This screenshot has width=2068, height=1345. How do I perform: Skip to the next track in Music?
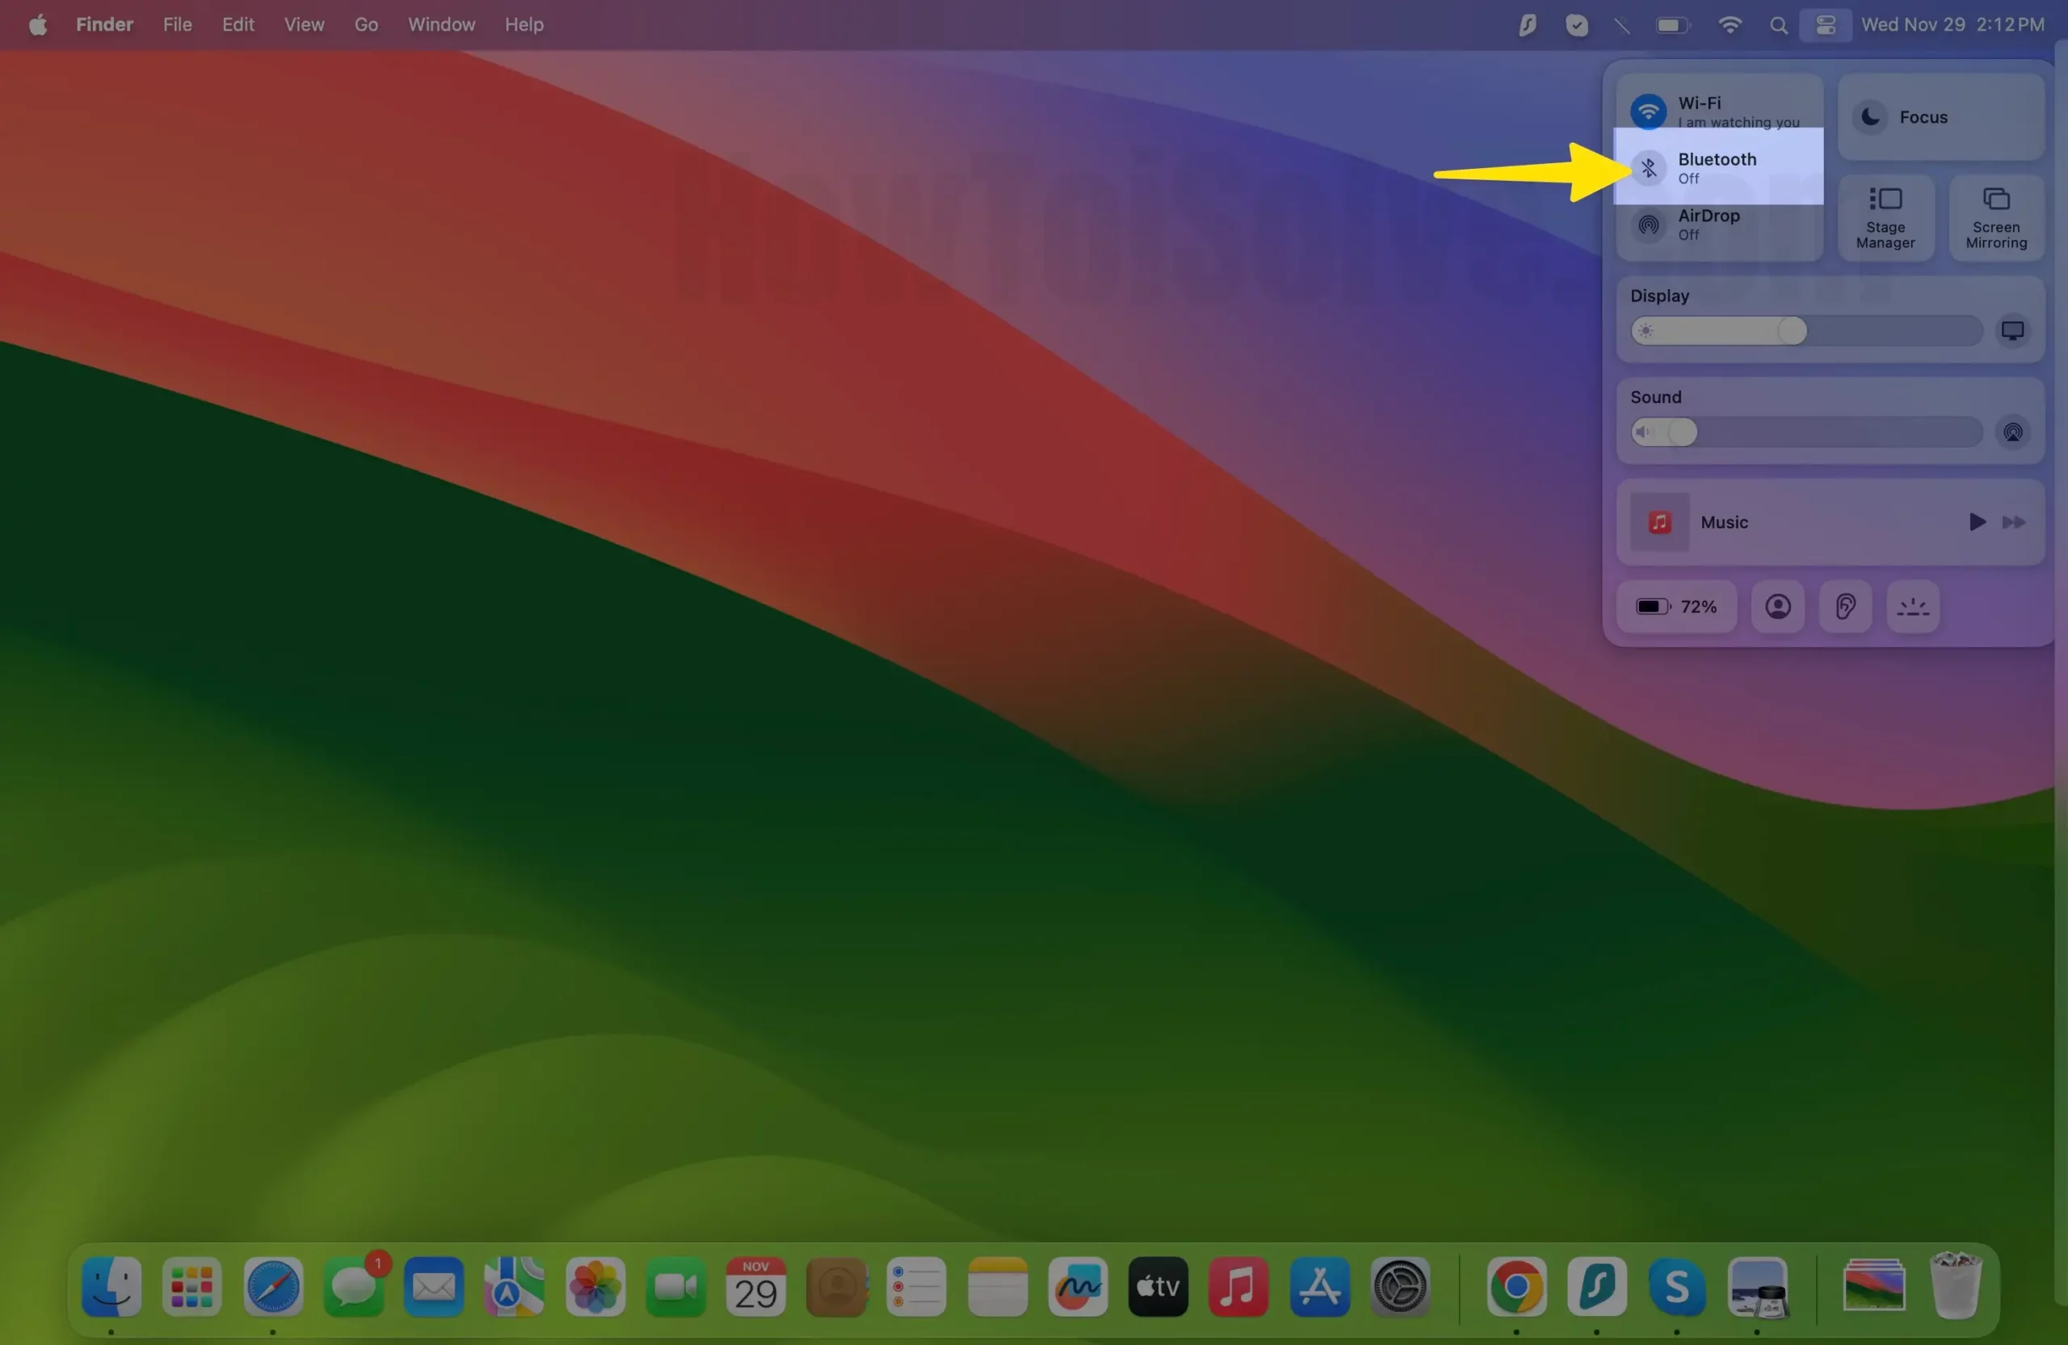2014,522
